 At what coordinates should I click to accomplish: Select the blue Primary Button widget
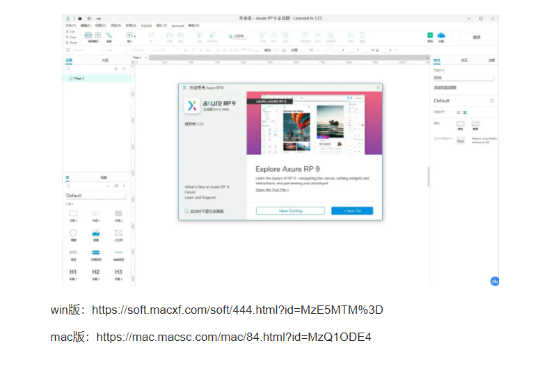click(x=96, y=255)
